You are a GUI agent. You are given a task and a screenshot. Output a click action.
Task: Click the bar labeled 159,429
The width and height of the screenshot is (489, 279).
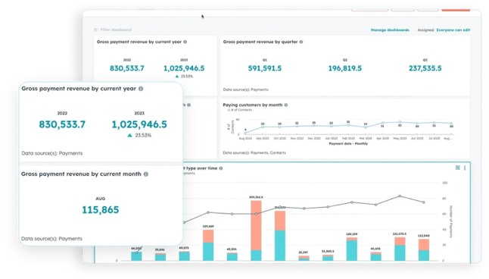(x=208, y=245)
